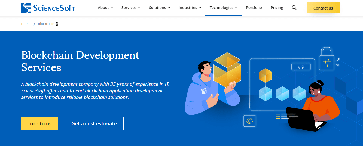This screenshot has height=146, width=363.
Task: Click the code brackets icon in illustration
Action: click(x=301, y=67)
